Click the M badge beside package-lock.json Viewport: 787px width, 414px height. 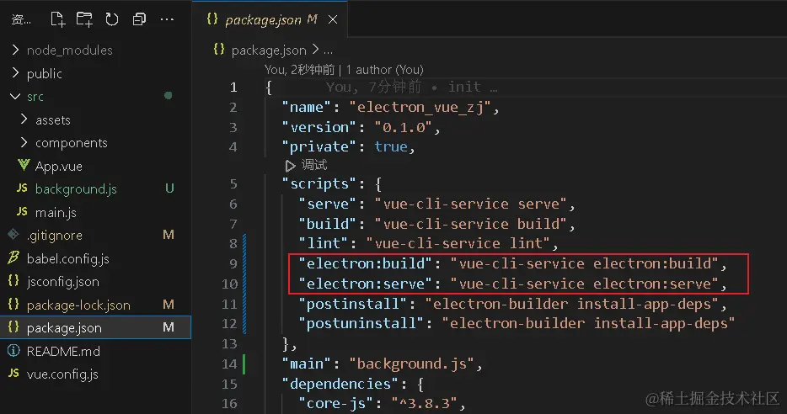pyautogui.click(x=169, y=305)
